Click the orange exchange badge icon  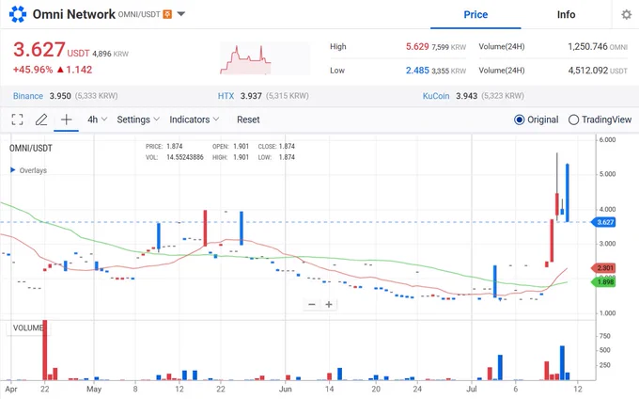click(x=167, y=14)
